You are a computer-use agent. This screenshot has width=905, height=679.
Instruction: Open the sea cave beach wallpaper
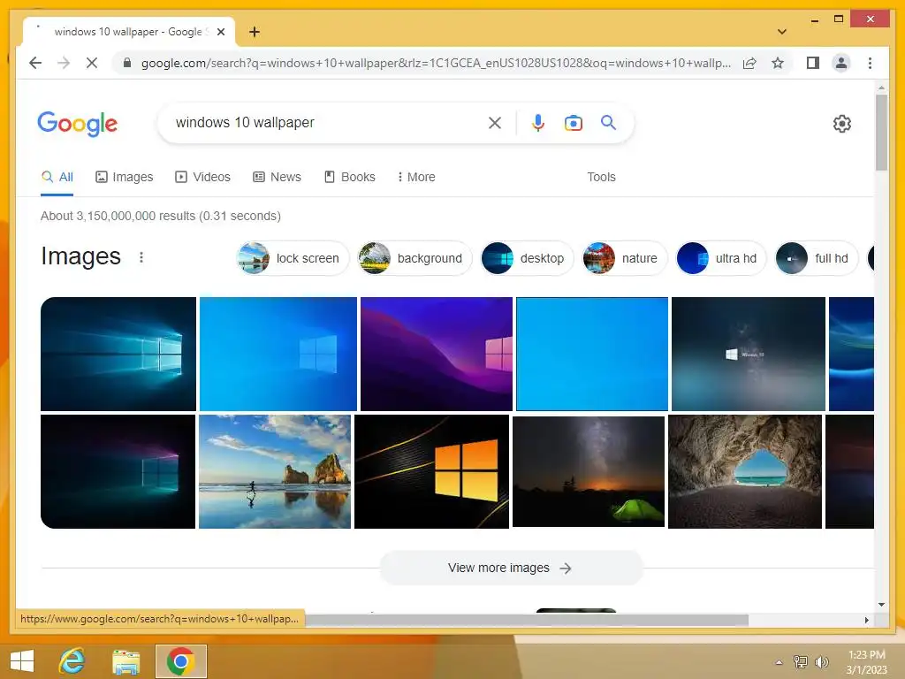[745, 472]
